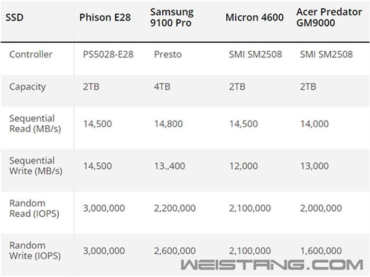The image size is (370, 277).
Task: Click the 2,200,000 random read value
Action: (x=175, y=208)
